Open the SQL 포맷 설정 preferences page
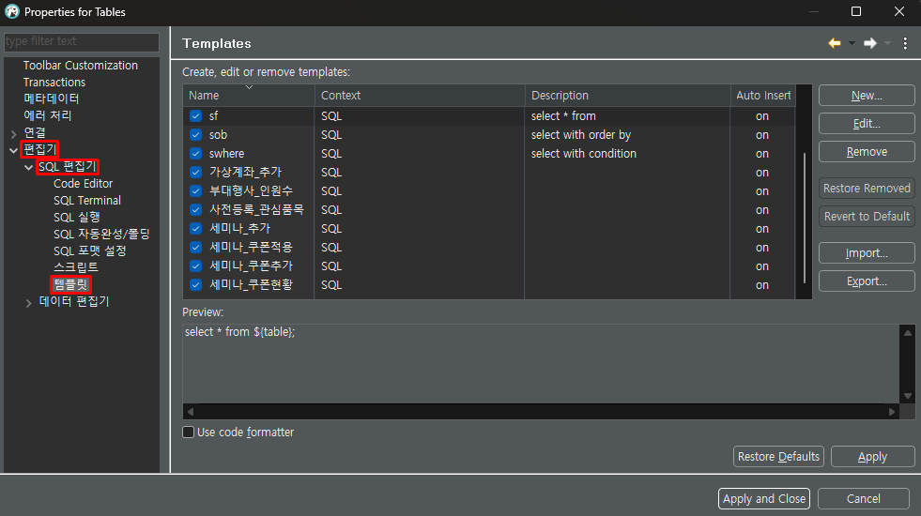Image resolution: width=921 pixels, height=516 pixels. click(x=90, y=250)
